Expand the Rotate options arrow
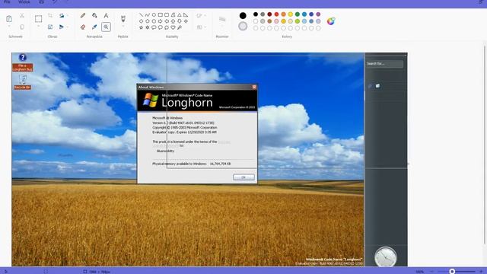The width and height of the screenshot is (487, 274). [68, 15]
